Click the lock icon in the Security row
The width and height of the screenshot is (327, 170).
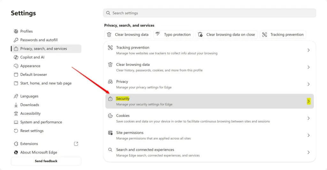point(110,99)
